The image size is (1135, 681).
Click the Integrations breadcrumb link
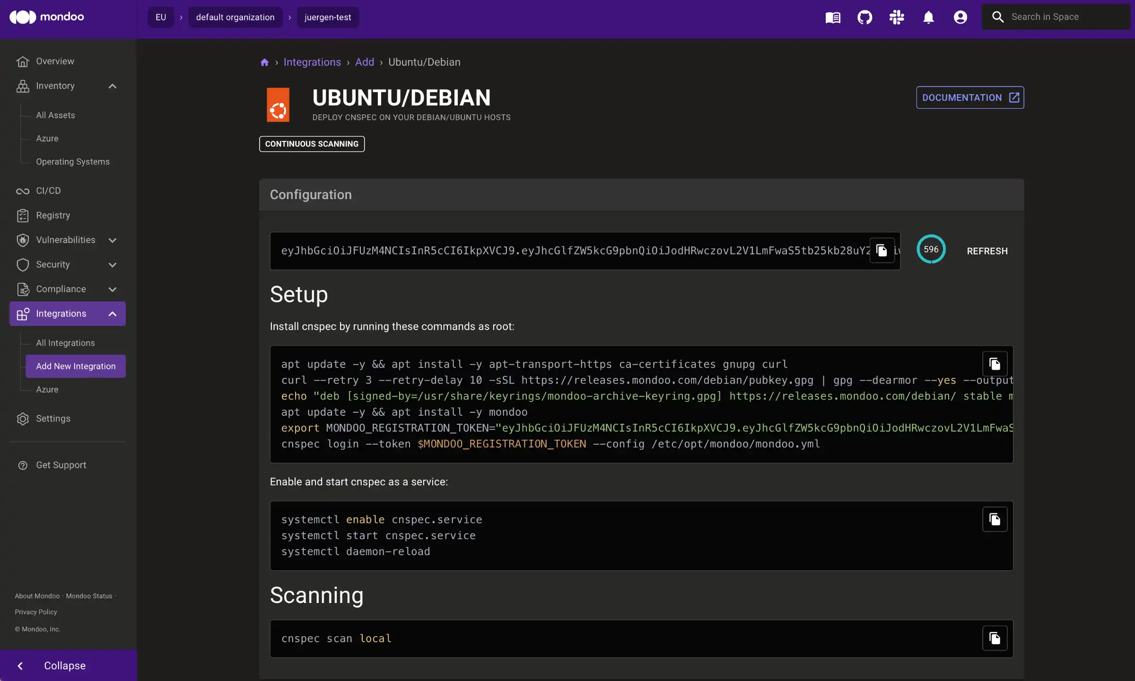click(312, 62)
